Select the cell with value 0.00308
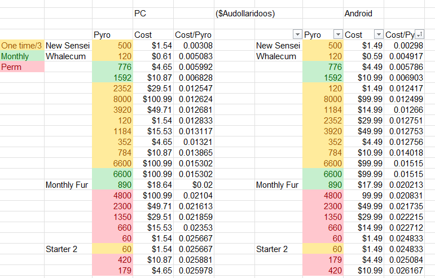Image resolution: width=435 pixels, height=278 pixels. [194, 46]
